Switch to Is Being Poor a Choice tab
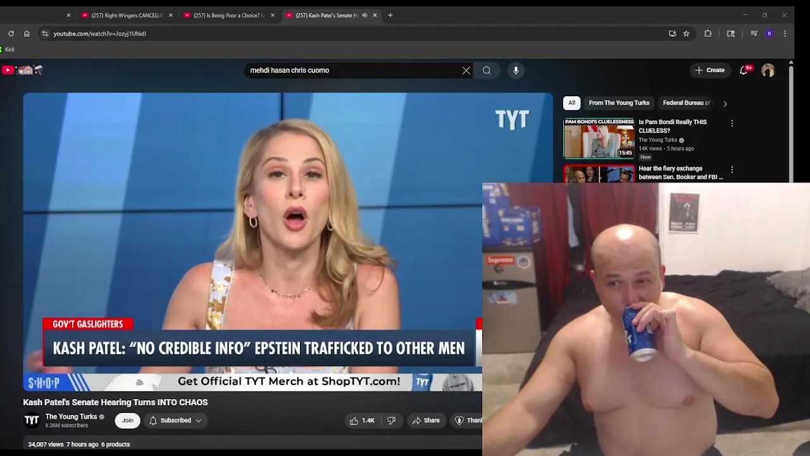Image resolution: width=810 pixels, height=456 pixels. (228, 15)
